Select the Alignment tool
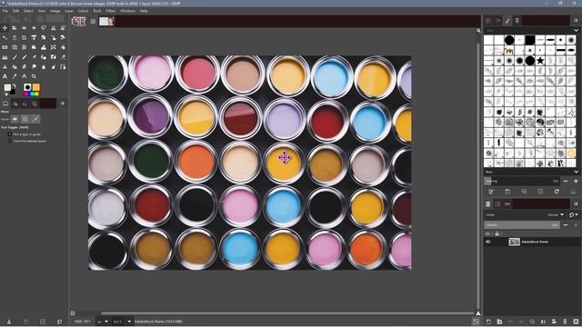 pyautogui.click(x=15, y=28)
